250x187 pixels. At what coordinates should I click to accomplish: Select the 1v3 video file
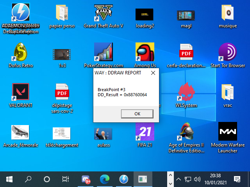[62, 55]
